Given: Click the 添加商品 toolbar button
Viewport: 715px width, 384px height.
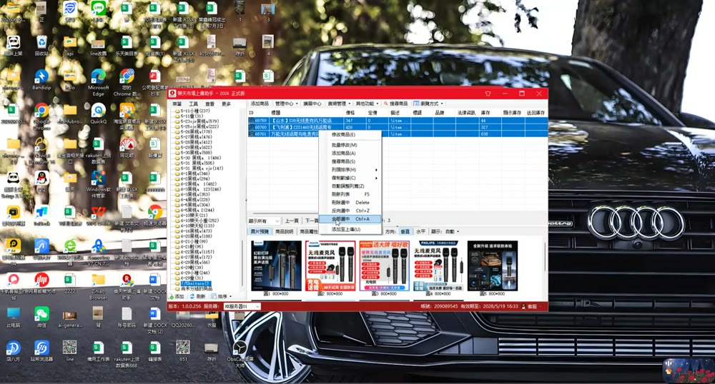Looking at the screenshot, I should [x=260, y=103].
